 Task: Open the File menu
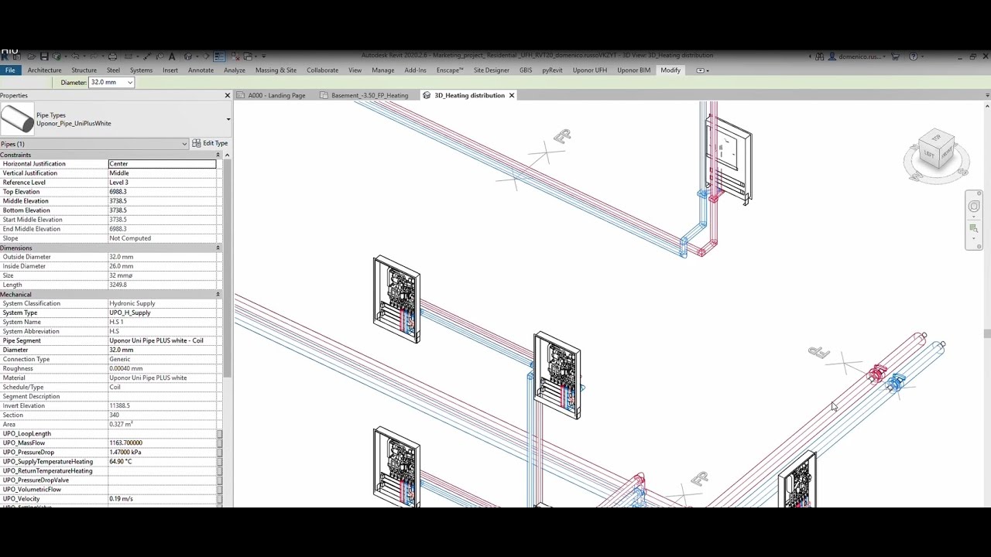coord(10,70)
